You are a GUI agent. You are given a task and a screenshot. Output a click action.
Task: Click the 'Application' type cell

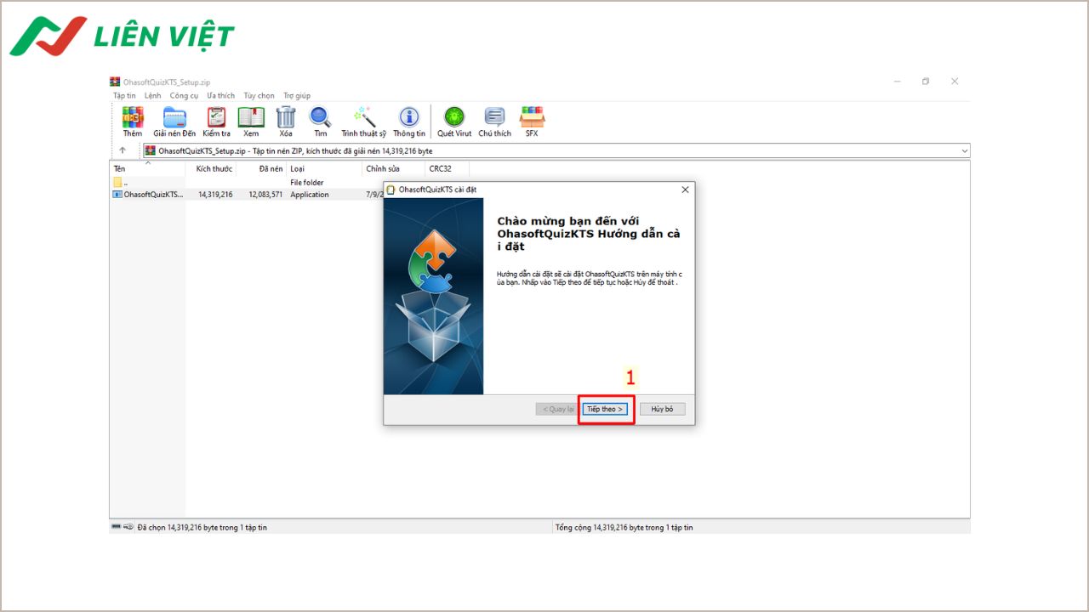coord(310,195)
